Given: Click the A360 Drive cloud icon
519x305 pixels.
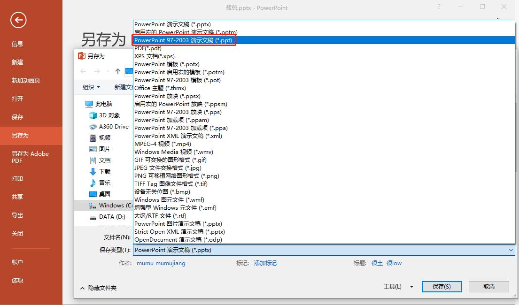Looking at the screenshot, I should coord(93,127).
